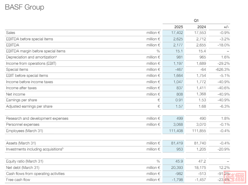The height and width of the screenshot is (185, 248).
Task: Select the 111,408 employees value
Action: coord(176,131)
